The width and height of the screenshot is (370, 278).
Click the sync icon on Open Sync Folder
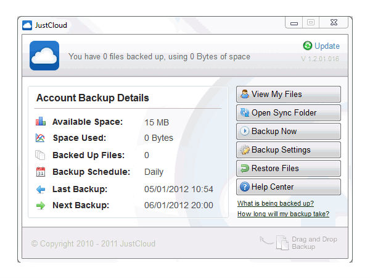245,112
